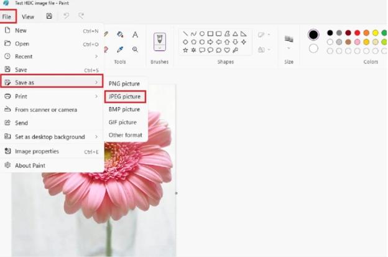
Task: Select the Save as menu item
Action: [x=52, y=82]
